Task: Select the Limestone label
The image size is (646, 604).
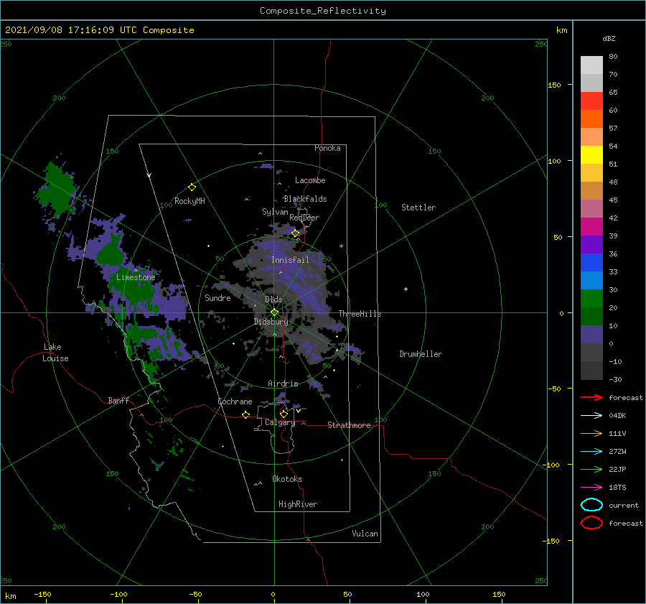Action: 136,277
